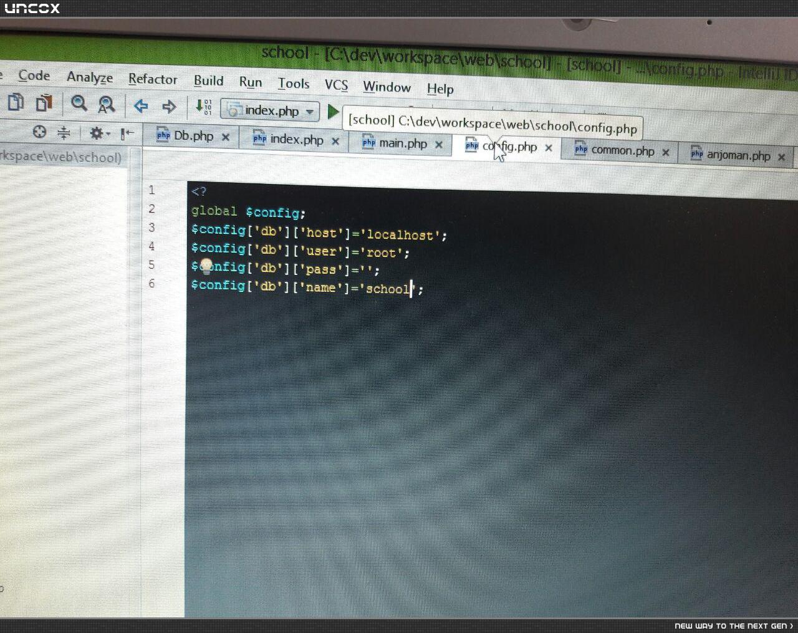Viewport: 798px width, 633px height.
Task: Click the 'localhost' string in the code
Action: click(400, 234)
